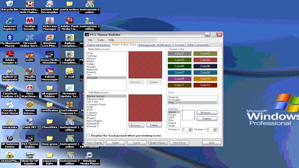Click Delete in Pointers section
The height and width of the screenshot is (168, 299).
(206, 119)
